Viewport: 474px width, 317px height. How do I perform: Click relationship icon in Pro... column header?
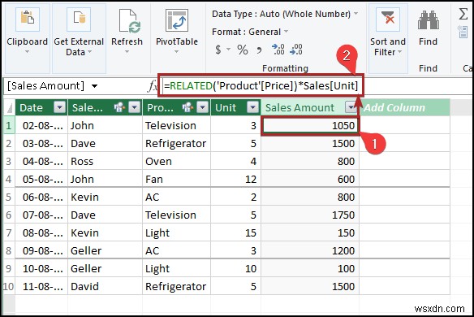(187, 107)
